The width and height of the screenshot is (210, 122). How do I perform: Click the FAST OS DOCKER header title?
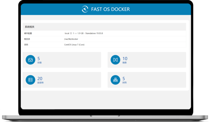[x=110, y=9]
